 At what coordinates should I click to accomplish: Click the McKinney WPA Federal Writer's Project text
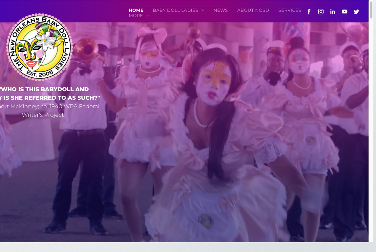[49, 111]
